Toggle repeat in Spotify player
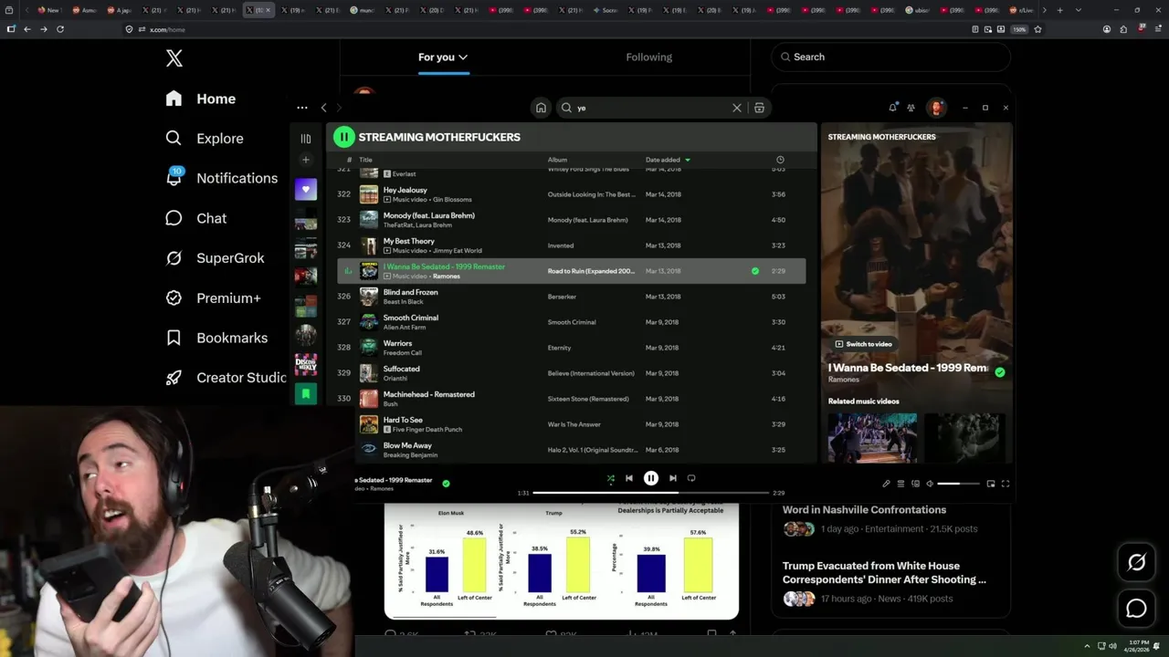The height and width of the screenshot is (657, 1169). tap(691, 478)
